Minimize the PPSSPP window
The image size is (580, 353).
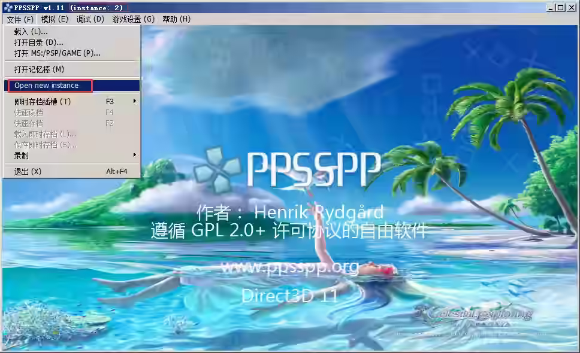click(551, 7)
